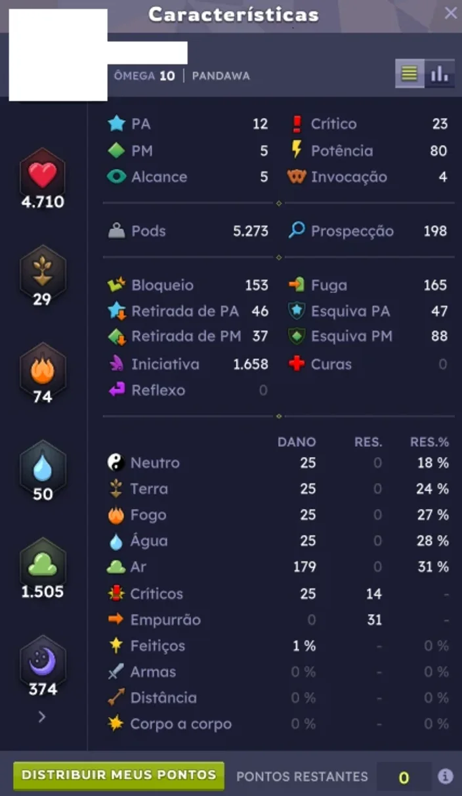Viewport: 462px width, 796px height.
Task: Click the yin-yang Neutro element icon
Action: 116,463
